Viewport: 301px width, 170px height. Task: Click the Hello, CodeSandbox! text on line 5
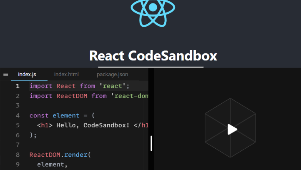pos(93,125)
